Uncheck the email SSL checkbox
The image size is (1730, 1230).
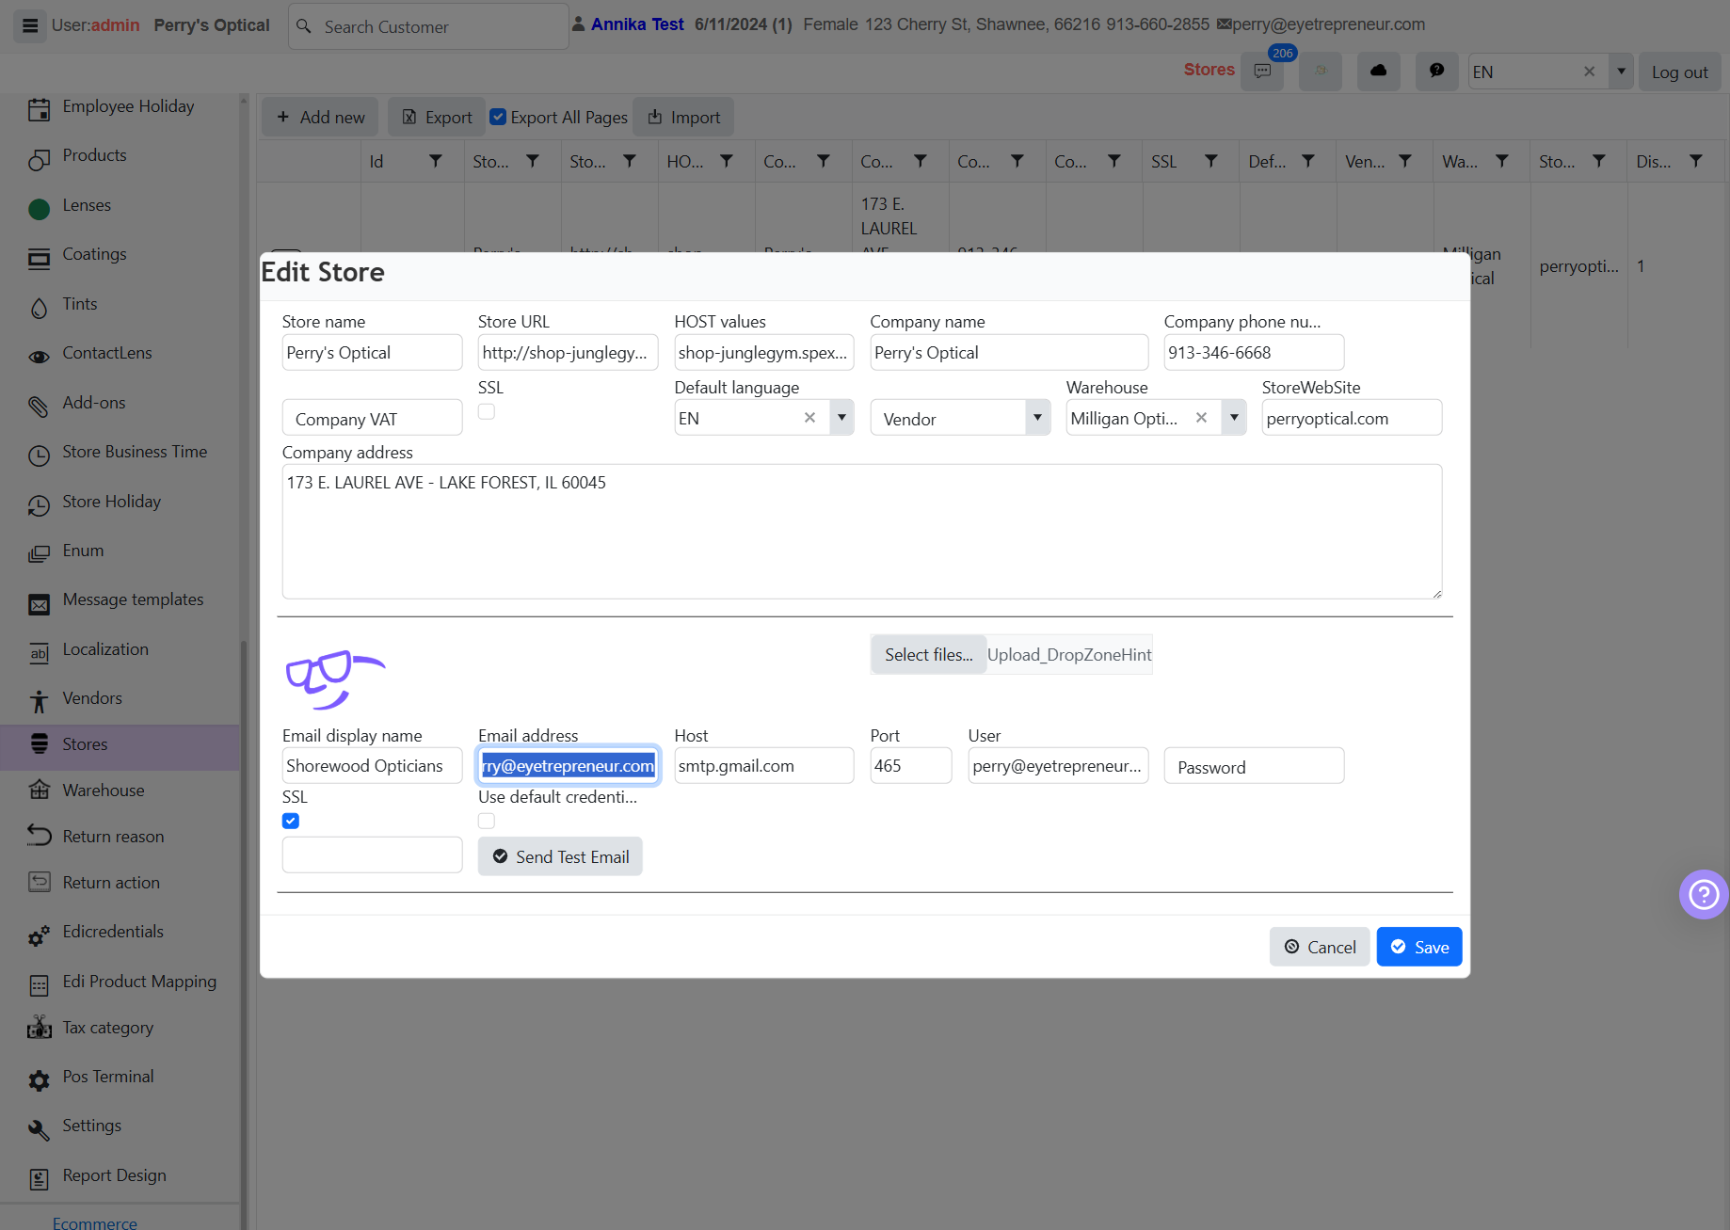coord(291,821)
